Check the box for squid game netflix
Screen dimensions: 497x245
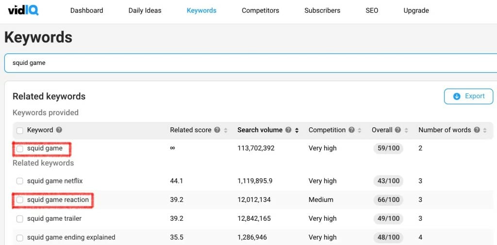coord(20,181)
